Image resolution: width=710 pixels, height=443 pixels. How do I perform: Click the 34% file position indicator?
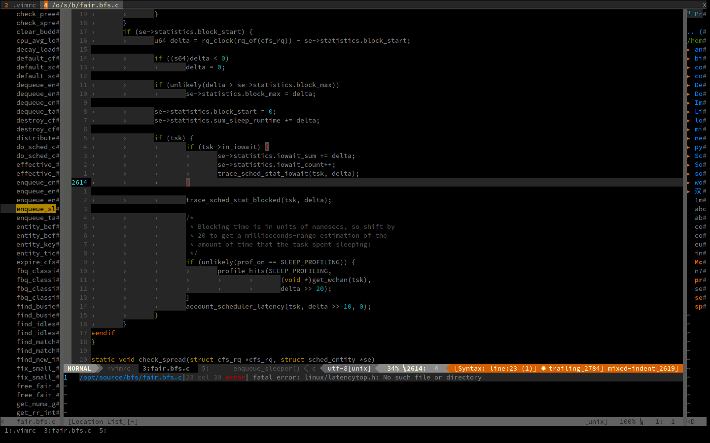pyautogui.click(x=393, y=369)
